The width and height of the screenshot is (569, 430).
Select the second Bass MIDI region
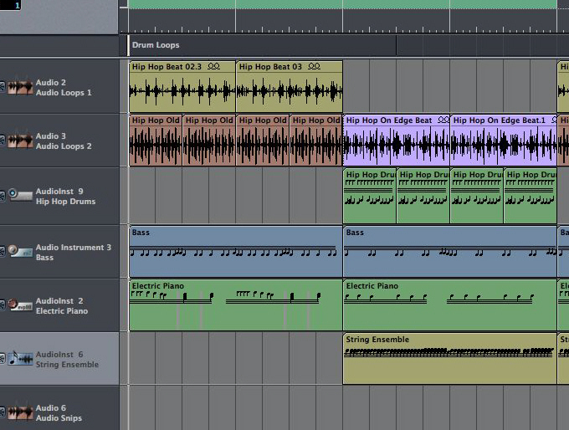(450, 252)
